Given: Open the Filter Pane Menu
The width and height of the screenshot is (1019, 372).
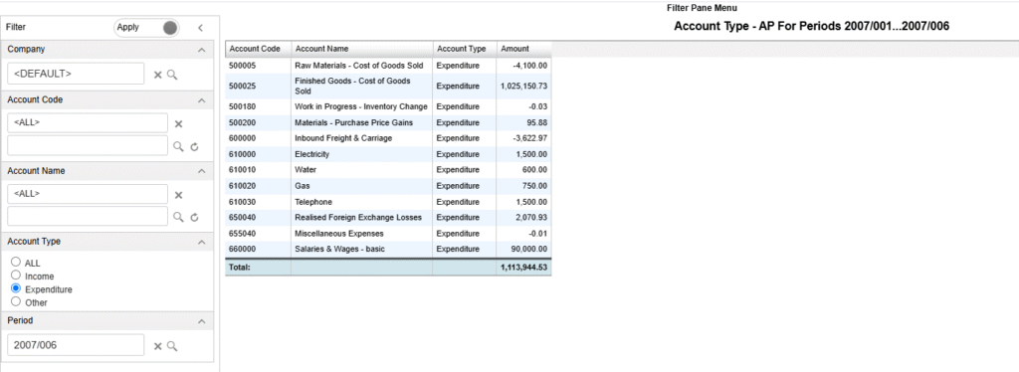Looking at the screenshot, I should pyautogui.click(x=702, y=8).
